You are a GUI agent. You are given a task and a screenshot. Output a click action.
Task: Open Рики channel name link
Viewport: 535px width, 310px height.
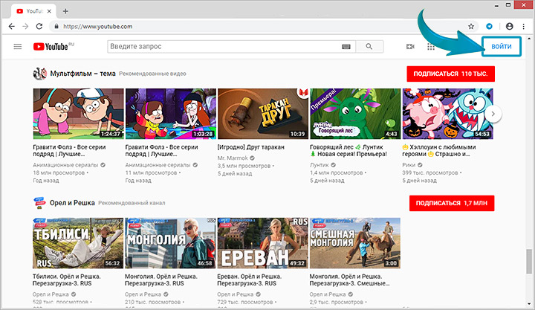[409, 165]
